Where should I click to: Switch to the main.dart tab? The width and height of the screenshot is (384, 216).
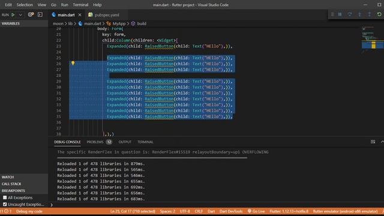click(66, 15)
